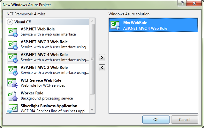Viewport: 204px width, 128px height.
Task: Click the MvcWebRole icon in solution list
Action: (x=115, y=25)
